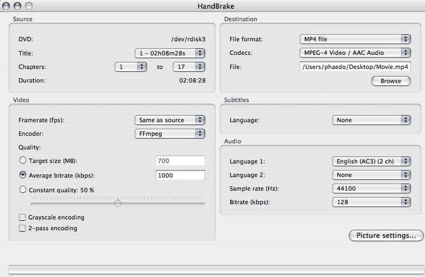The image size is (425, 277).
Task: Select the Average bitrate (kbps) radio button
Action: click(23, 175)
